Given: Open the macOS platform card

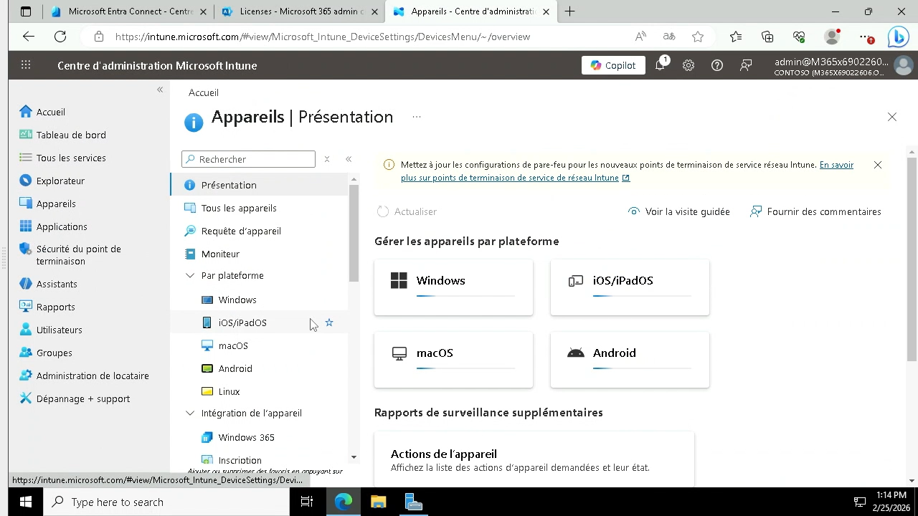Looking at the screenshot, I should (453, 360).
